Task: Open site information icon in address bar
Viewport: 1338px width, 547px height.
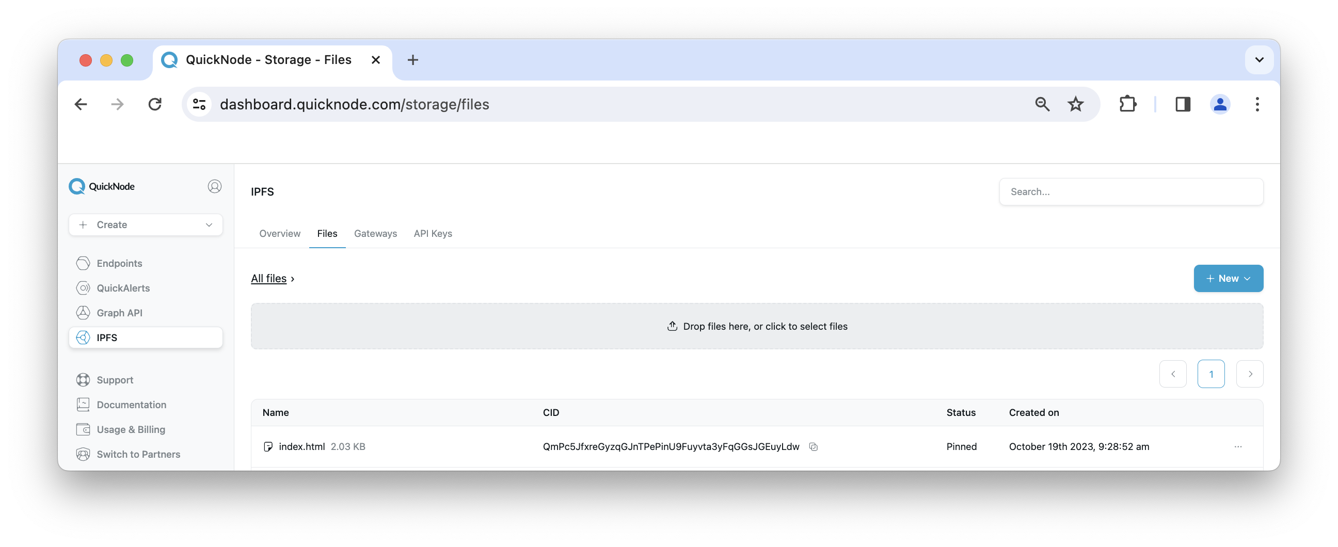Action: coord(199,104)
